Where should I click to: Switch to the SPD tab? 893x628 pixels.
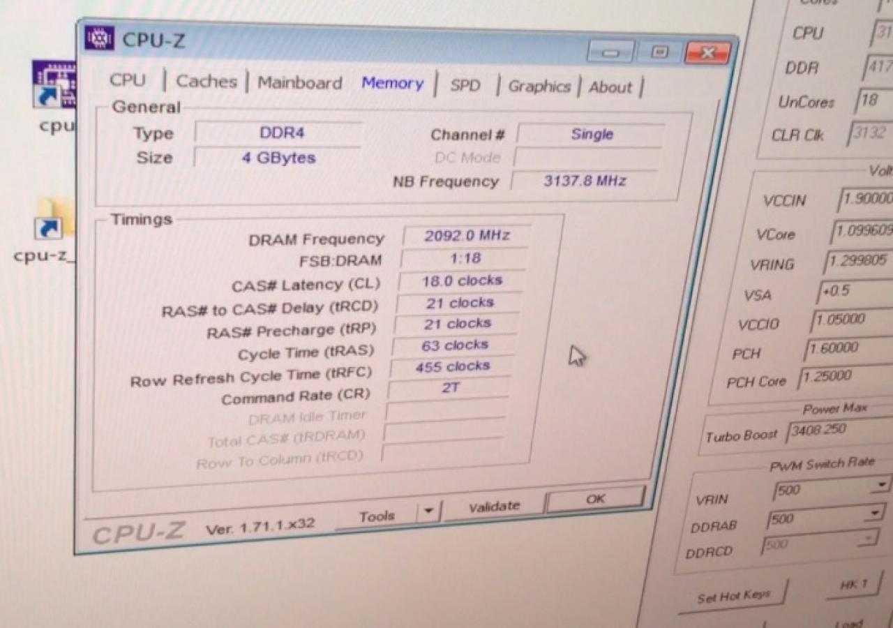(x=465, y=85)
